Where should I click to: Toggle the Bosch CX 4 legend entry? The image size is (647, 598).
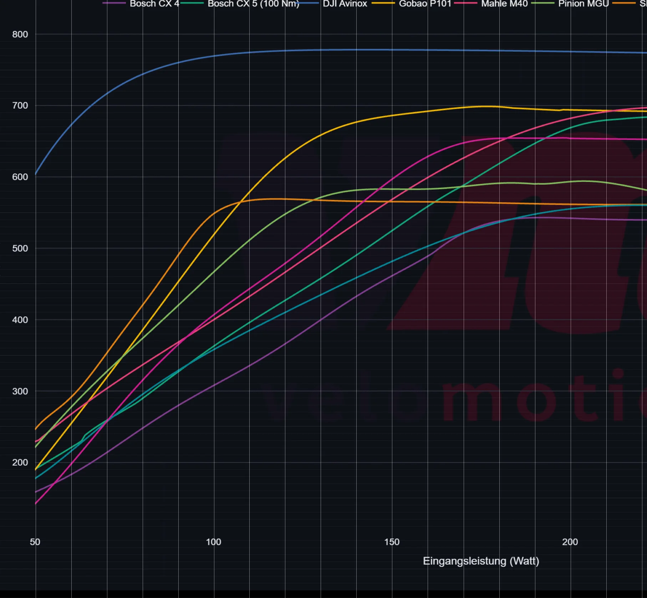coord(141,4)
